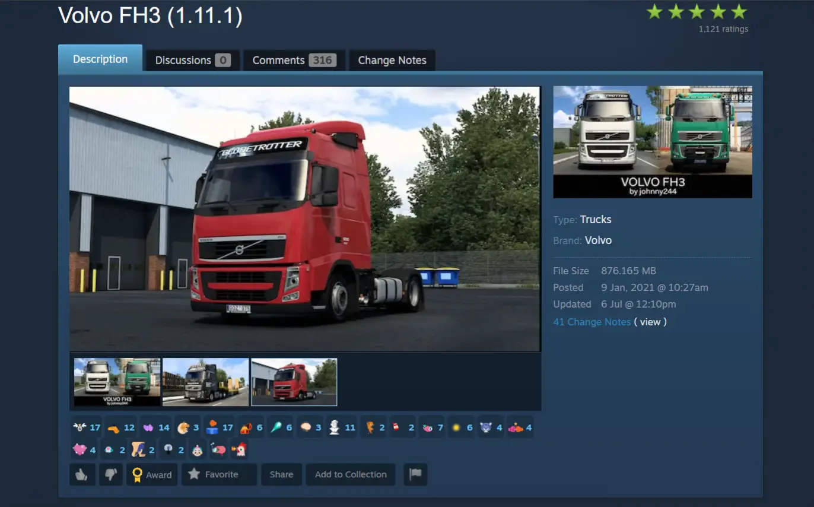This screenshot has height=507, width=814.
Task: Click the orange pointing hand award with count 12
Action: tap(121, 427)
